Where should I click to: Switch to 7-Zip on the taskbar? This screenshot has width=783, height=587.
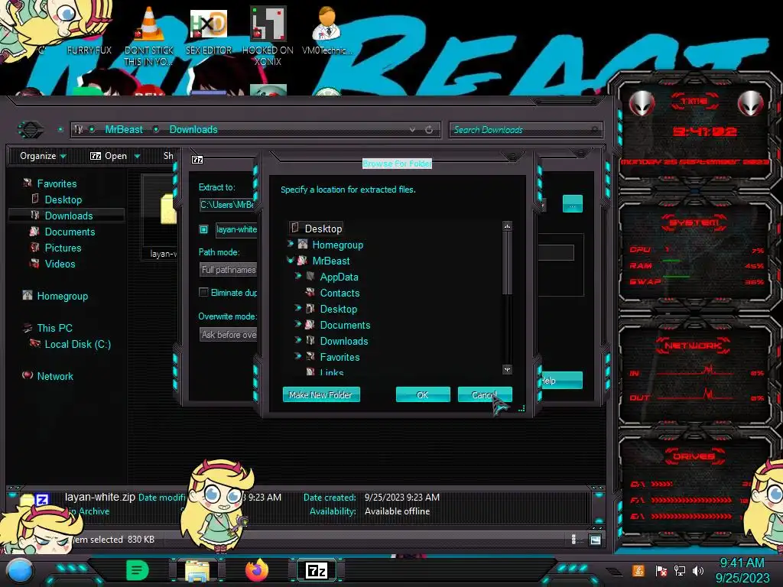point(317,570)
